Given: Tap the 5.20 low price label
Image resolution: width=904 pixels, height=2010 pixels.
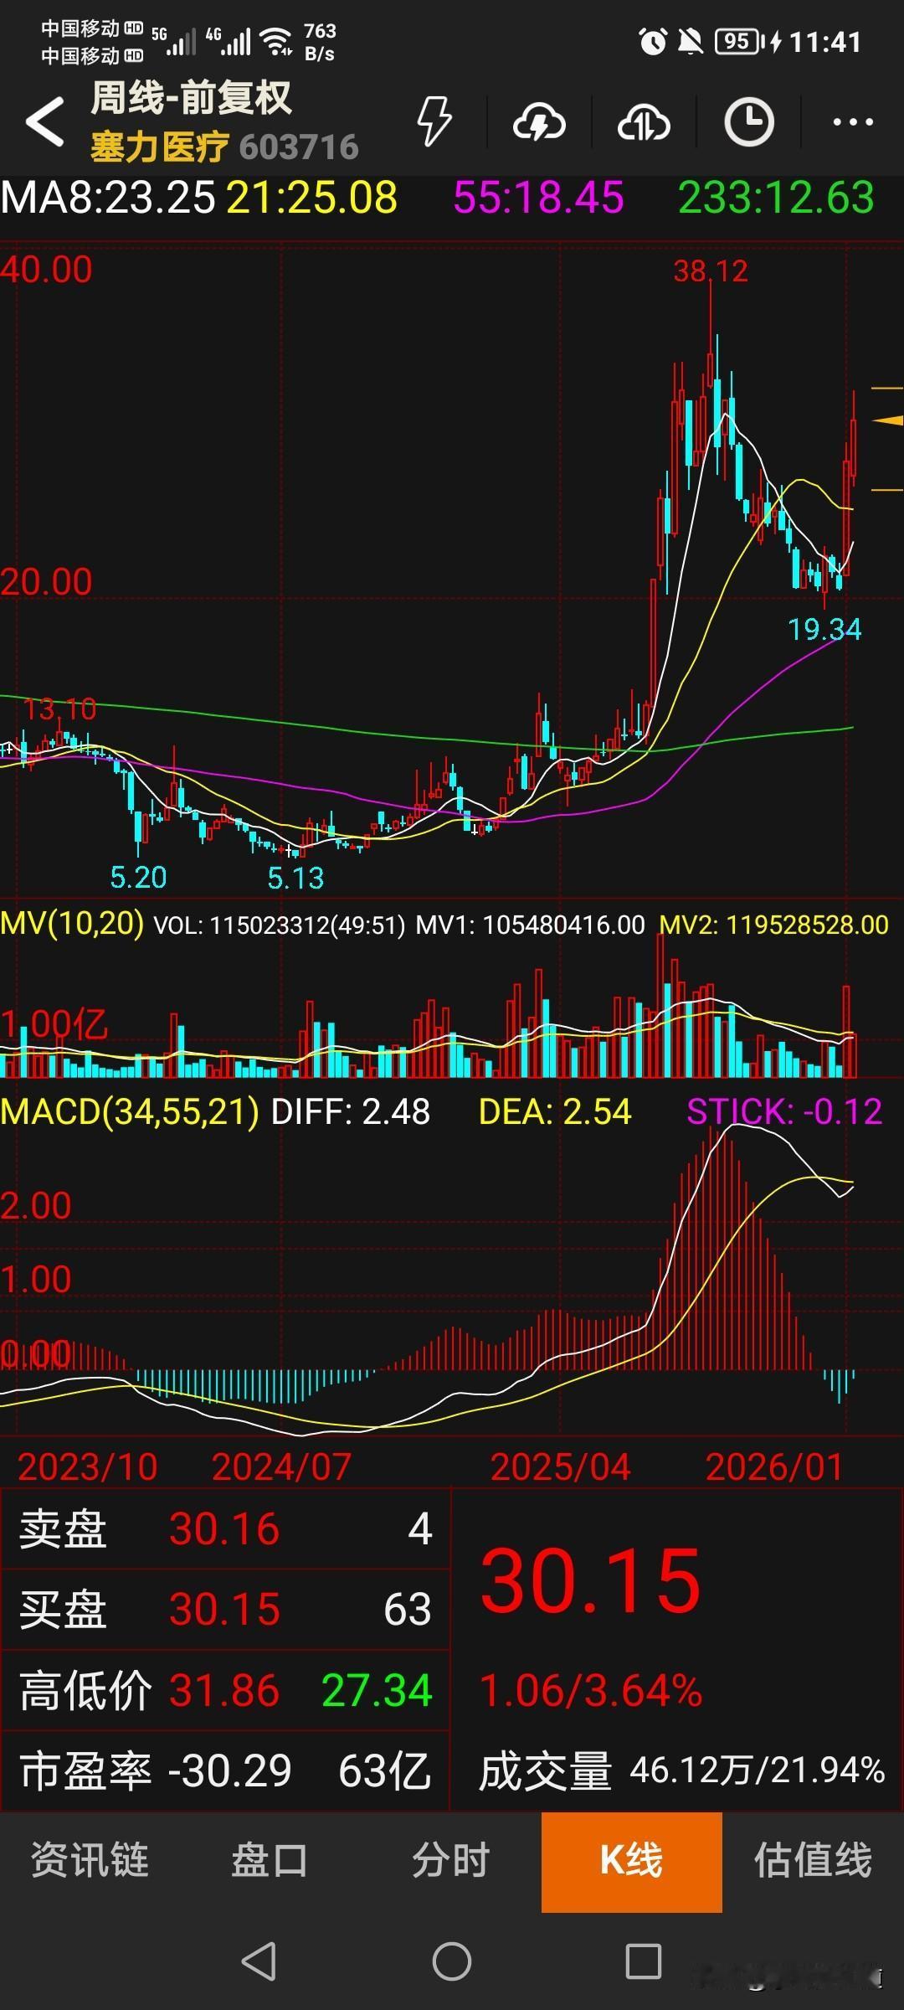Looking at the screenshot, I should [x=138, y=877].
